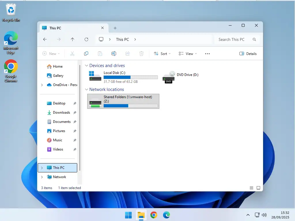Select the Local Disk (C:) drive
Viewport: 295px width, 221px height.
123,77
